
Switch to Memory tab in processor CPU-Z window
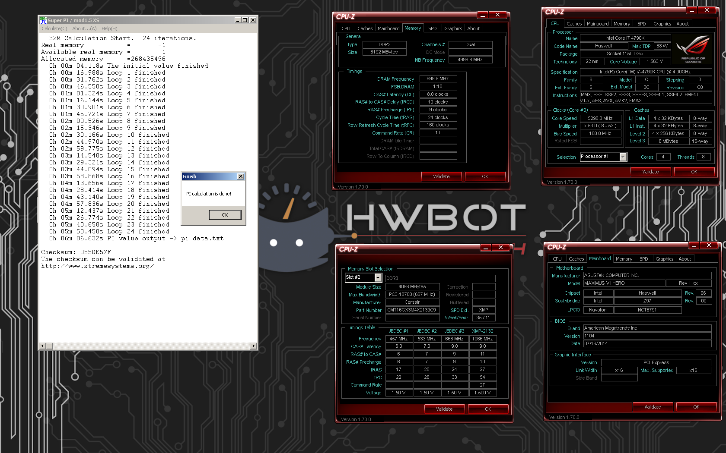click(x=622, y=24)
